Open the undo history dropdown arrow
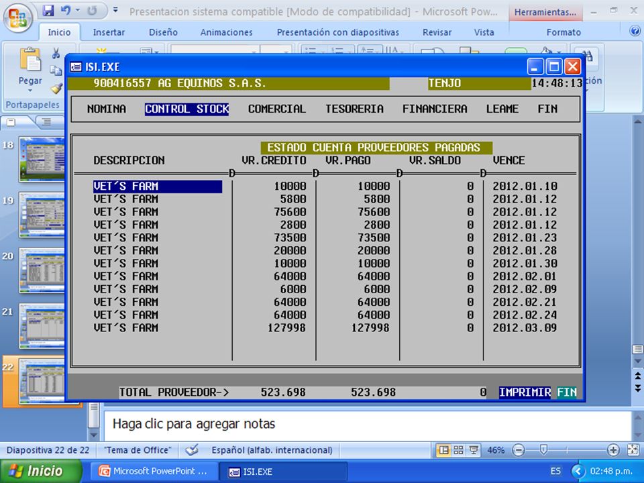The image size is (644, 483). point(78,11)
